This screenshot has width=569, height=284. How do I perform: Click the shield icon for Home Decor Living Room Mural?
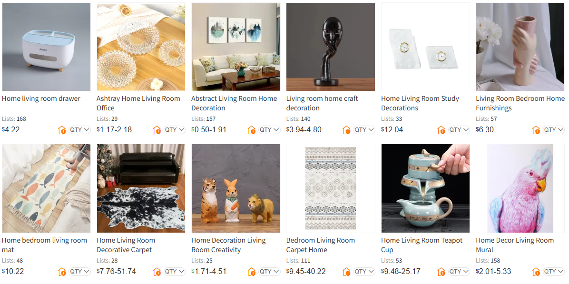pos(536,272)
